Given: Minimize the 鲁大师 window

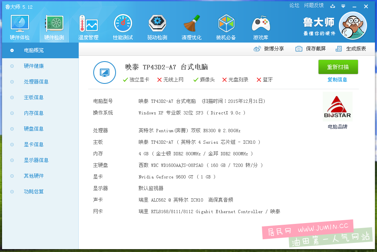Looking at the screenshot, I should click(x=354, y=7).
